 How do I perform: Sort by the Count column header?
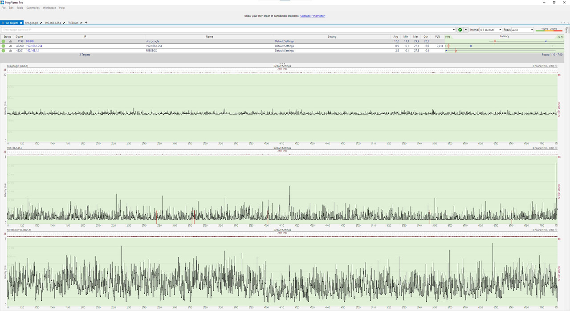pos(20,36)
